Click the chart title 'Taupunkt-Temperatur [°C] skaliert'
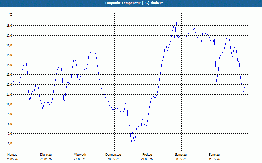Viewport: 262px width, 163px height. (134, 3)
